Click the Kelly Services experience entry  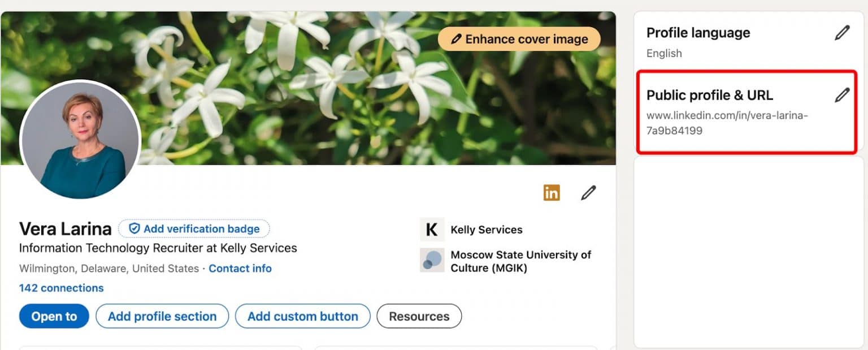(486, 230)
